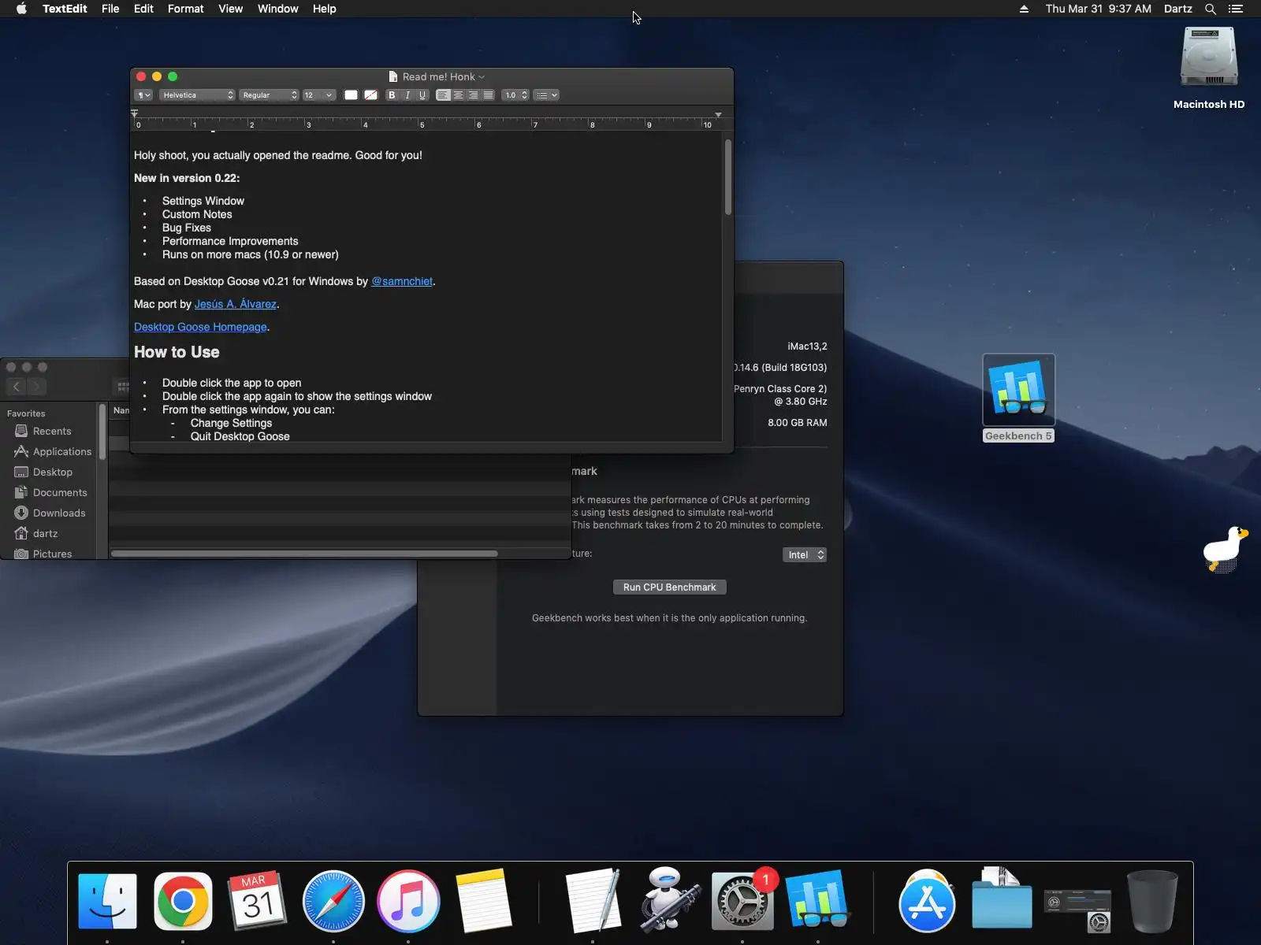Open the Edit menu
Viewport: 1261px width, 945px height.
tap(143, 9)
